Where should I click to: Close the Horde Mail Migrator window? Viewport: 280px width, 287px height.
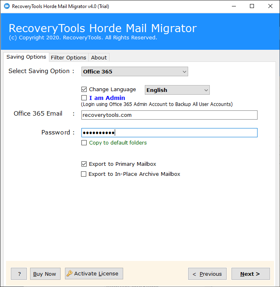(x=270, y=6)
